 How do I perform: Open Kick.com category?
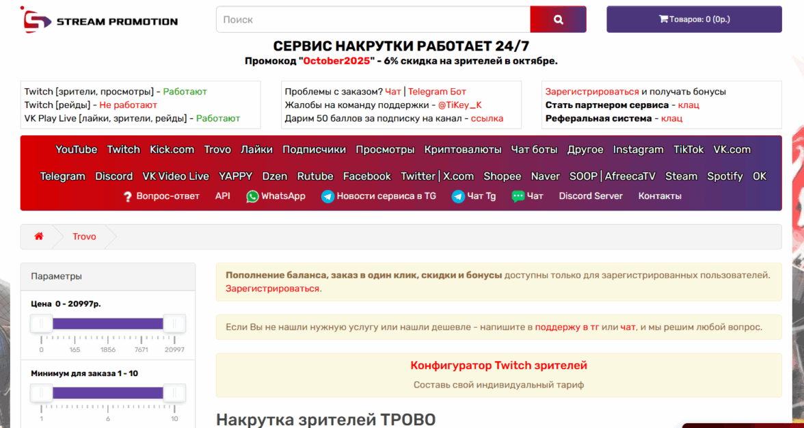(172, 150)
